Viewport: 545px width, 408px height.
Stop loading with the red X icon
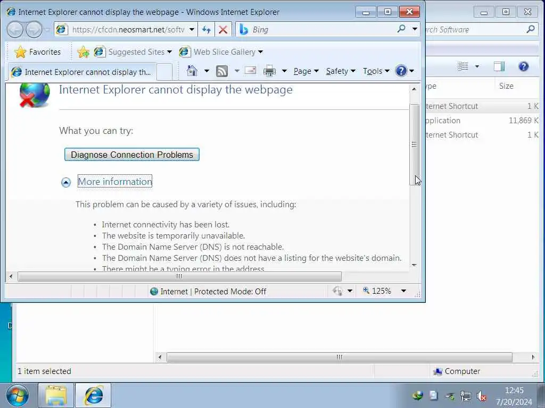pos(223,30)
